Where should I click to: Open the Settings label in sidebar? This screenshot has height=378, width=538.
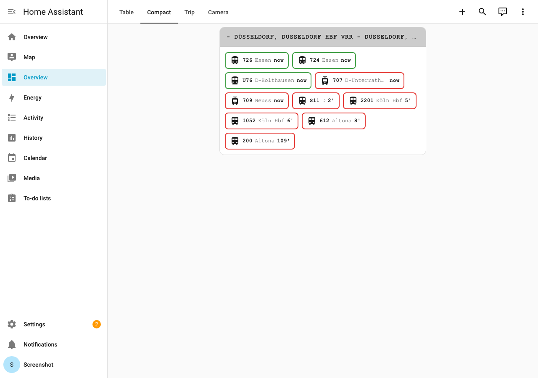34,324
